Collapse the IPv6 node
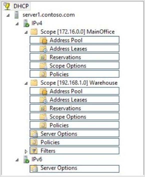 [17, 160]
